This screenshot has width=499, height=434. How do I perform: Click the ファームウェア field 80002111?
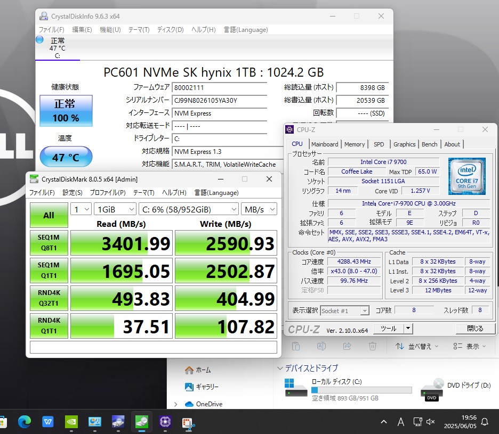pyautogui.click(x=219, y=87)
